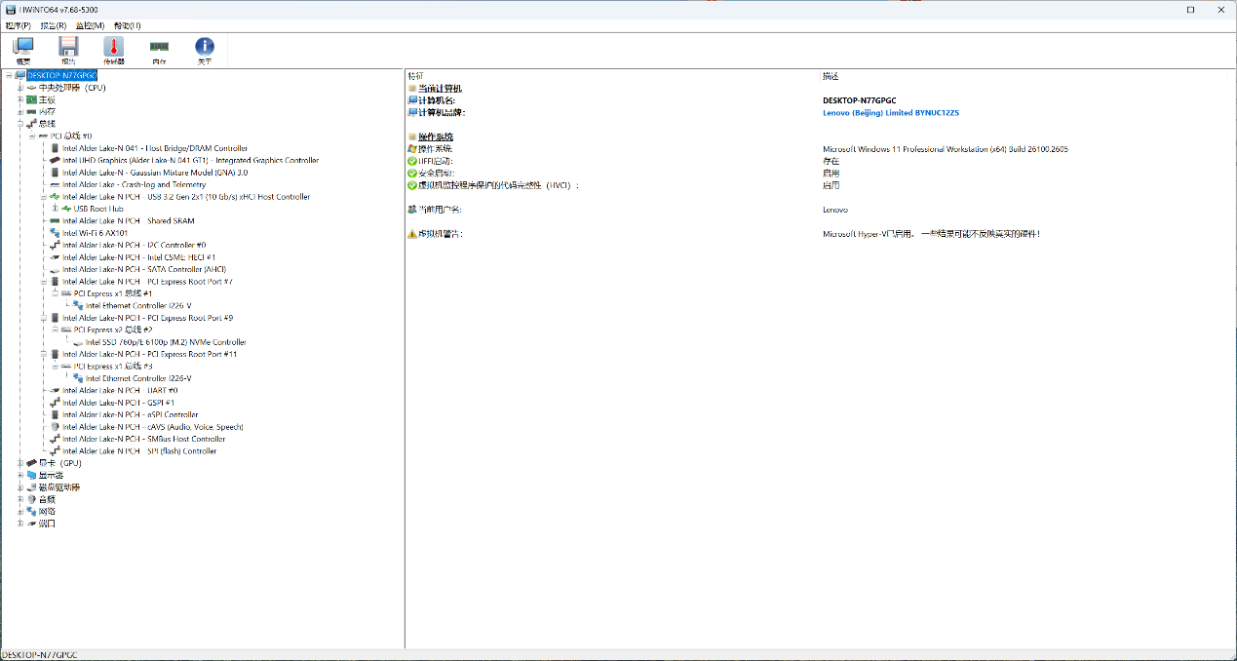Viewport: 1237px width, 661px height.
Task: Open the 程序(P) menu
Action: coord(18,25)
